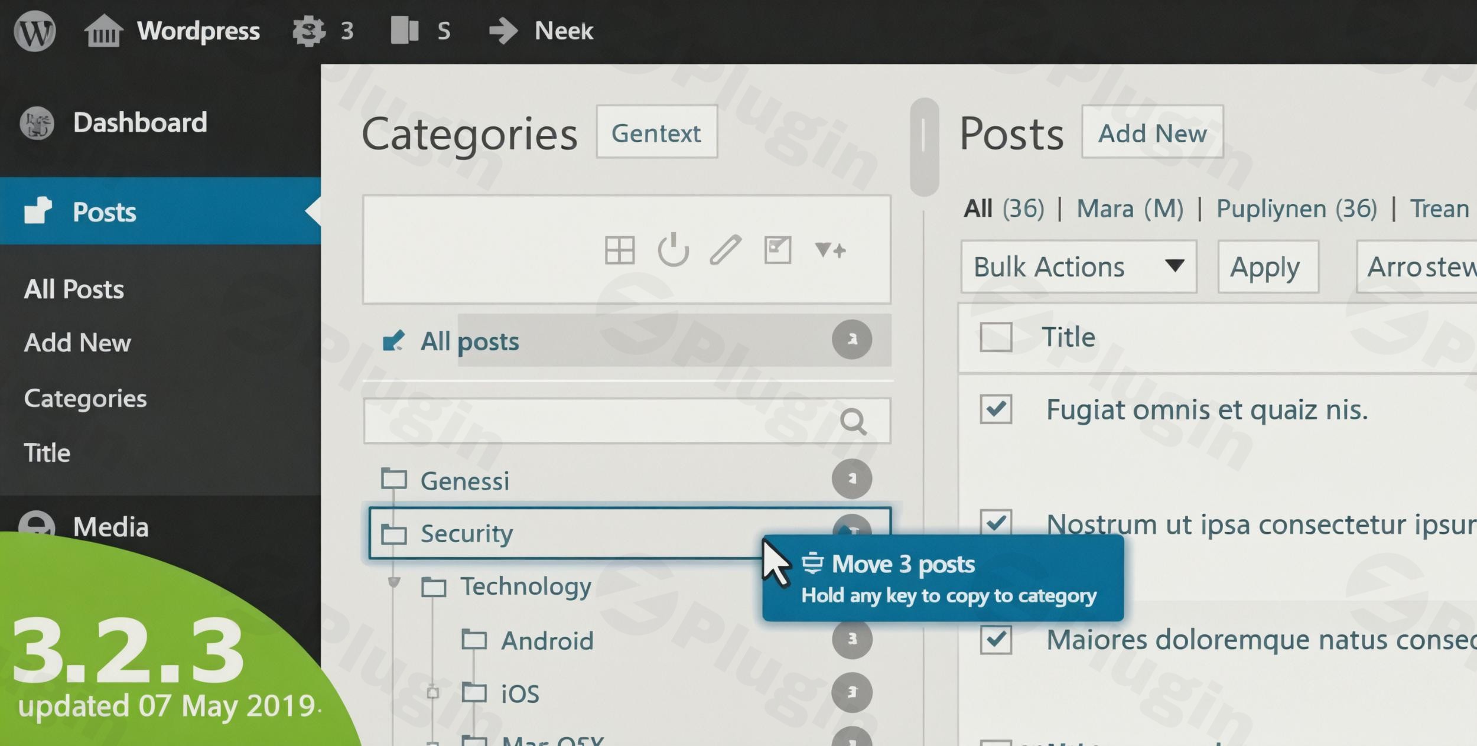The width and height of the screenshot is (1477, 746).
Task: Click the filter-plus icon in categories toolbar
Action: click(830, 250)
